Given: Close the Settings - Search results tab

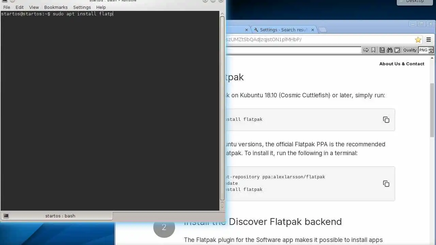Looking at the screenshot, I should coord(313,30).
